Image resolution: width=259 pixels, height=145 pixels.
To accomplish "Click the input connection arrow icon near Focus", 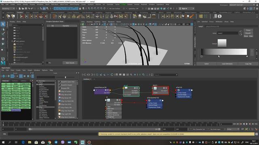I will click(x=241, y=31).
